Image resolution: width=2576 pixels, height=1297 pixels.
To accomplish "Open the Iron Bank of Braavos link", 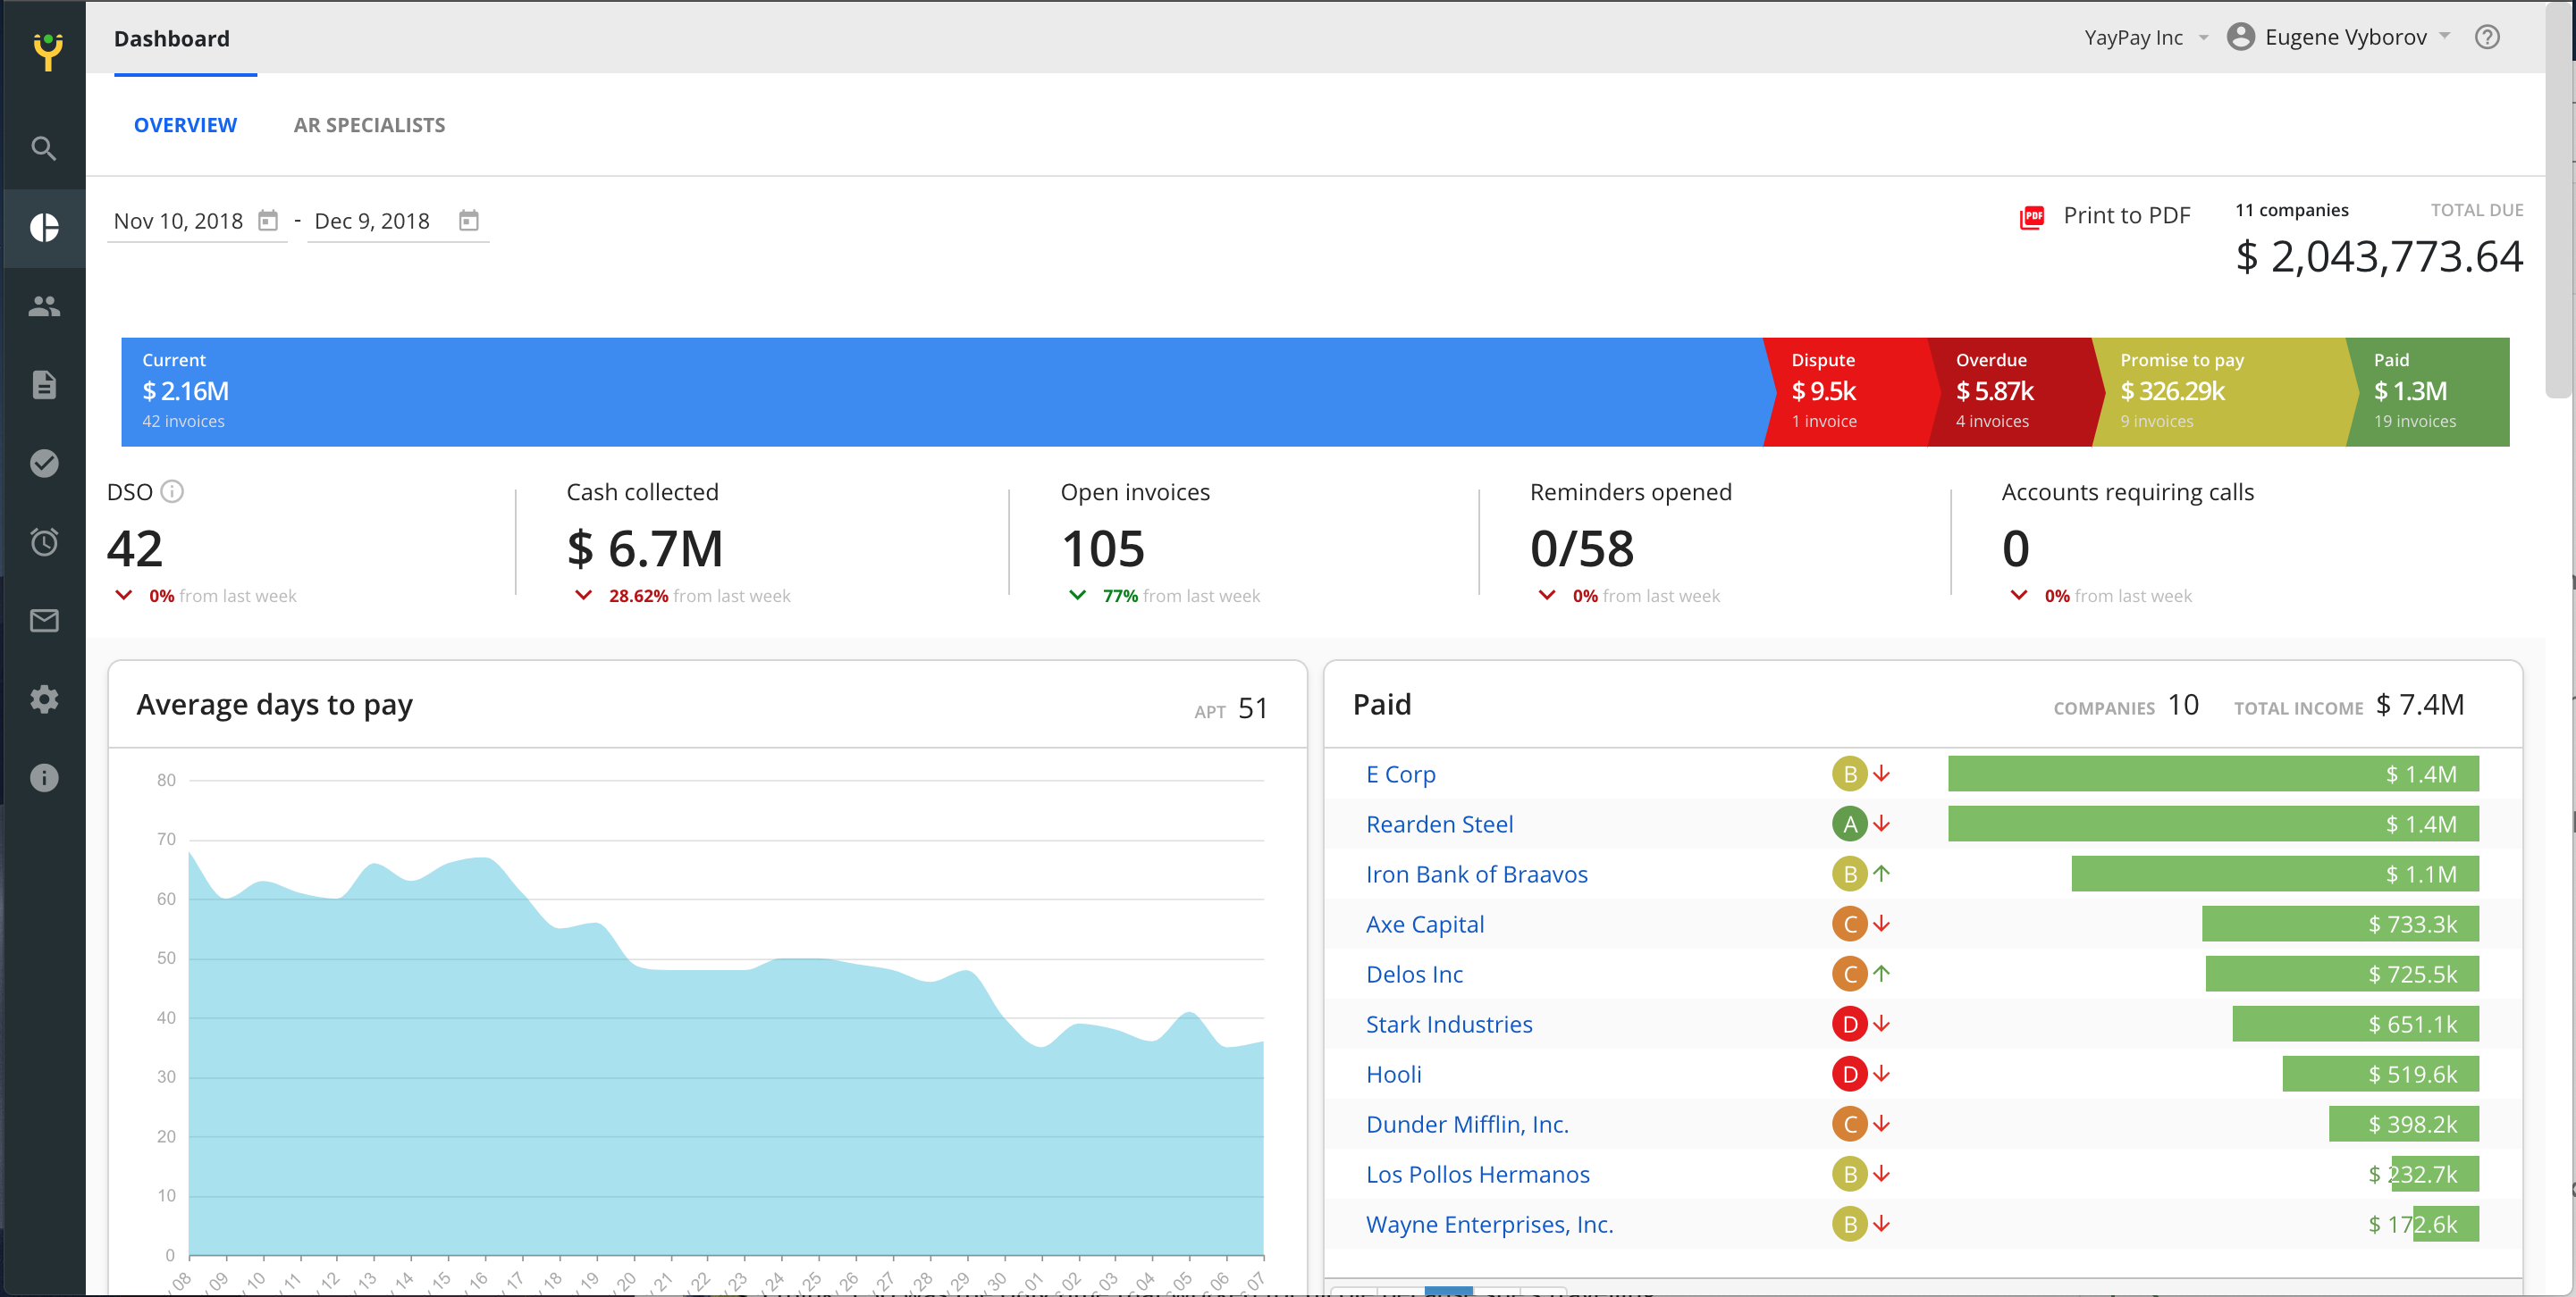I will (x=1476, y=874).
